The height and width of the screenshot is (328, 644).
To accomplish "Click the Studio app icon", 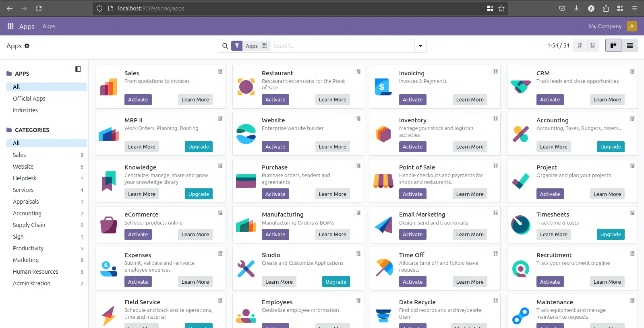I will (246, 269).
